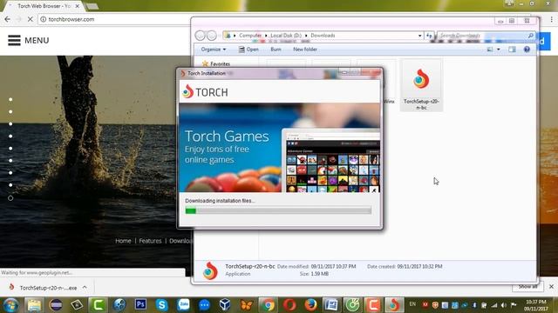Close the Torch Web Browser tab
Image resolution: width=558 pixels, height=313 pixels.
tap(78, 6)
